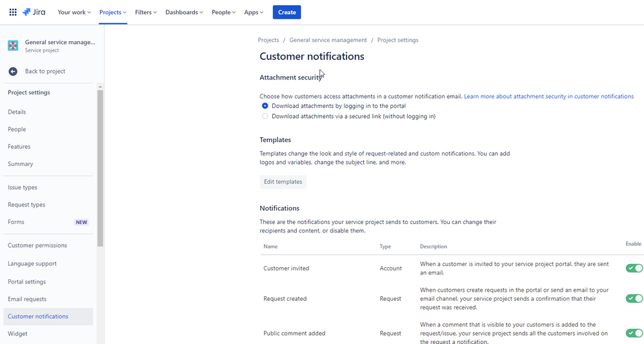
Task: Select download attachments via secured link option
Action: (265, 117)
